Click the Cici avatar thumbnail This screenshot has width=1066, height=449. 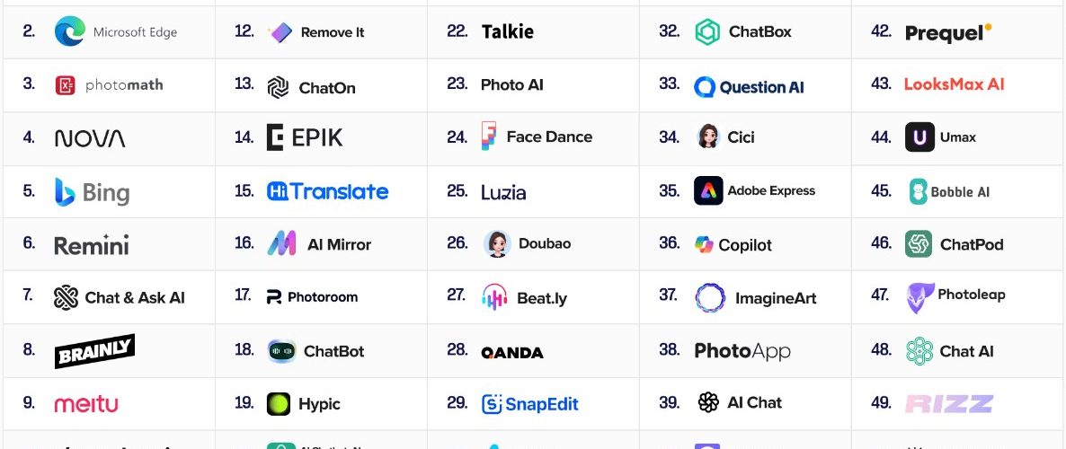point(708,137)
